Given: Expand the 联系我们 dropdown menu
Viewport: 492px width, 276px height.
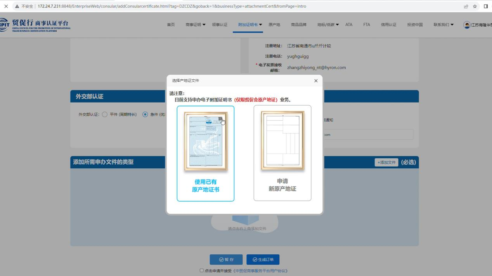Looking at the screenshot, I should tap(443, 25).
